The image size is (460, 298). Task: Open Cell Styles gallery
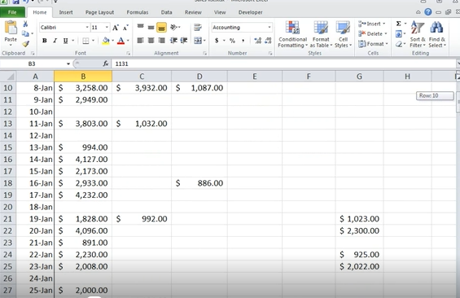point(343,34)
